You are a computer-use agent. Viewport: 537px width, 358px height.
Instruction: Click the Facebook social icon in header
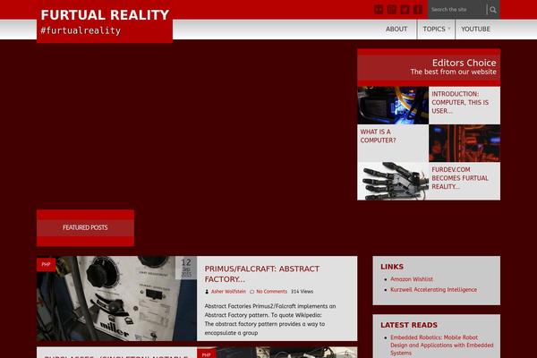[x=418, y=10]
